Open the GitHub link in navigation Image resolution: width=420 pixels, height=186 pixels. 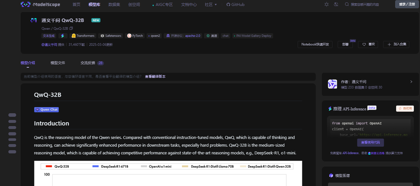[x=235, y=5]
